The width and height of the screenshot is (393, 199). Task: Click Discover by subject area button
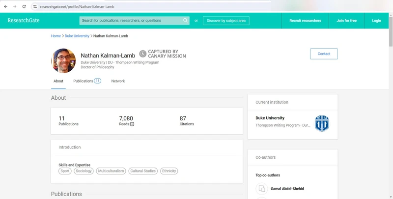(226, 21)
